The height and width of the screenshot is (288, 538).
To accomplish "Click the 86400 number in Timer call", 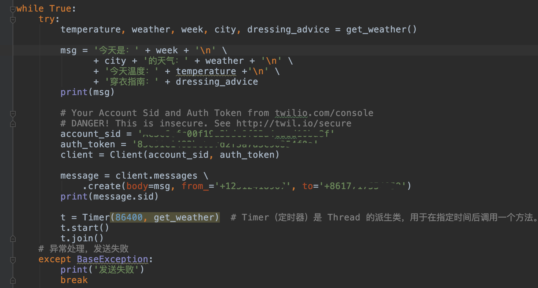I will click(x=129, y=217).
